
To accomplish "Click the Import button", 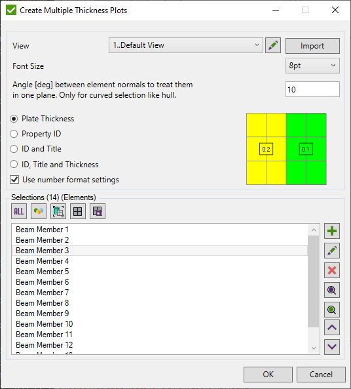I will coord(312,46).
